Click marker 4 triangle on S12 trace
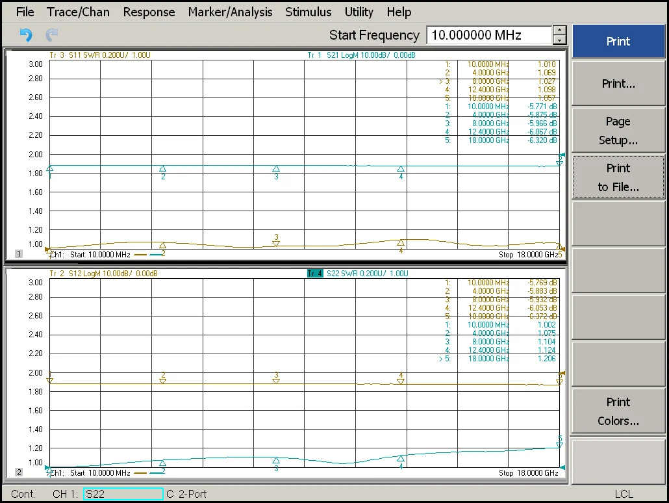669x503 pixels. click(401, 381)
